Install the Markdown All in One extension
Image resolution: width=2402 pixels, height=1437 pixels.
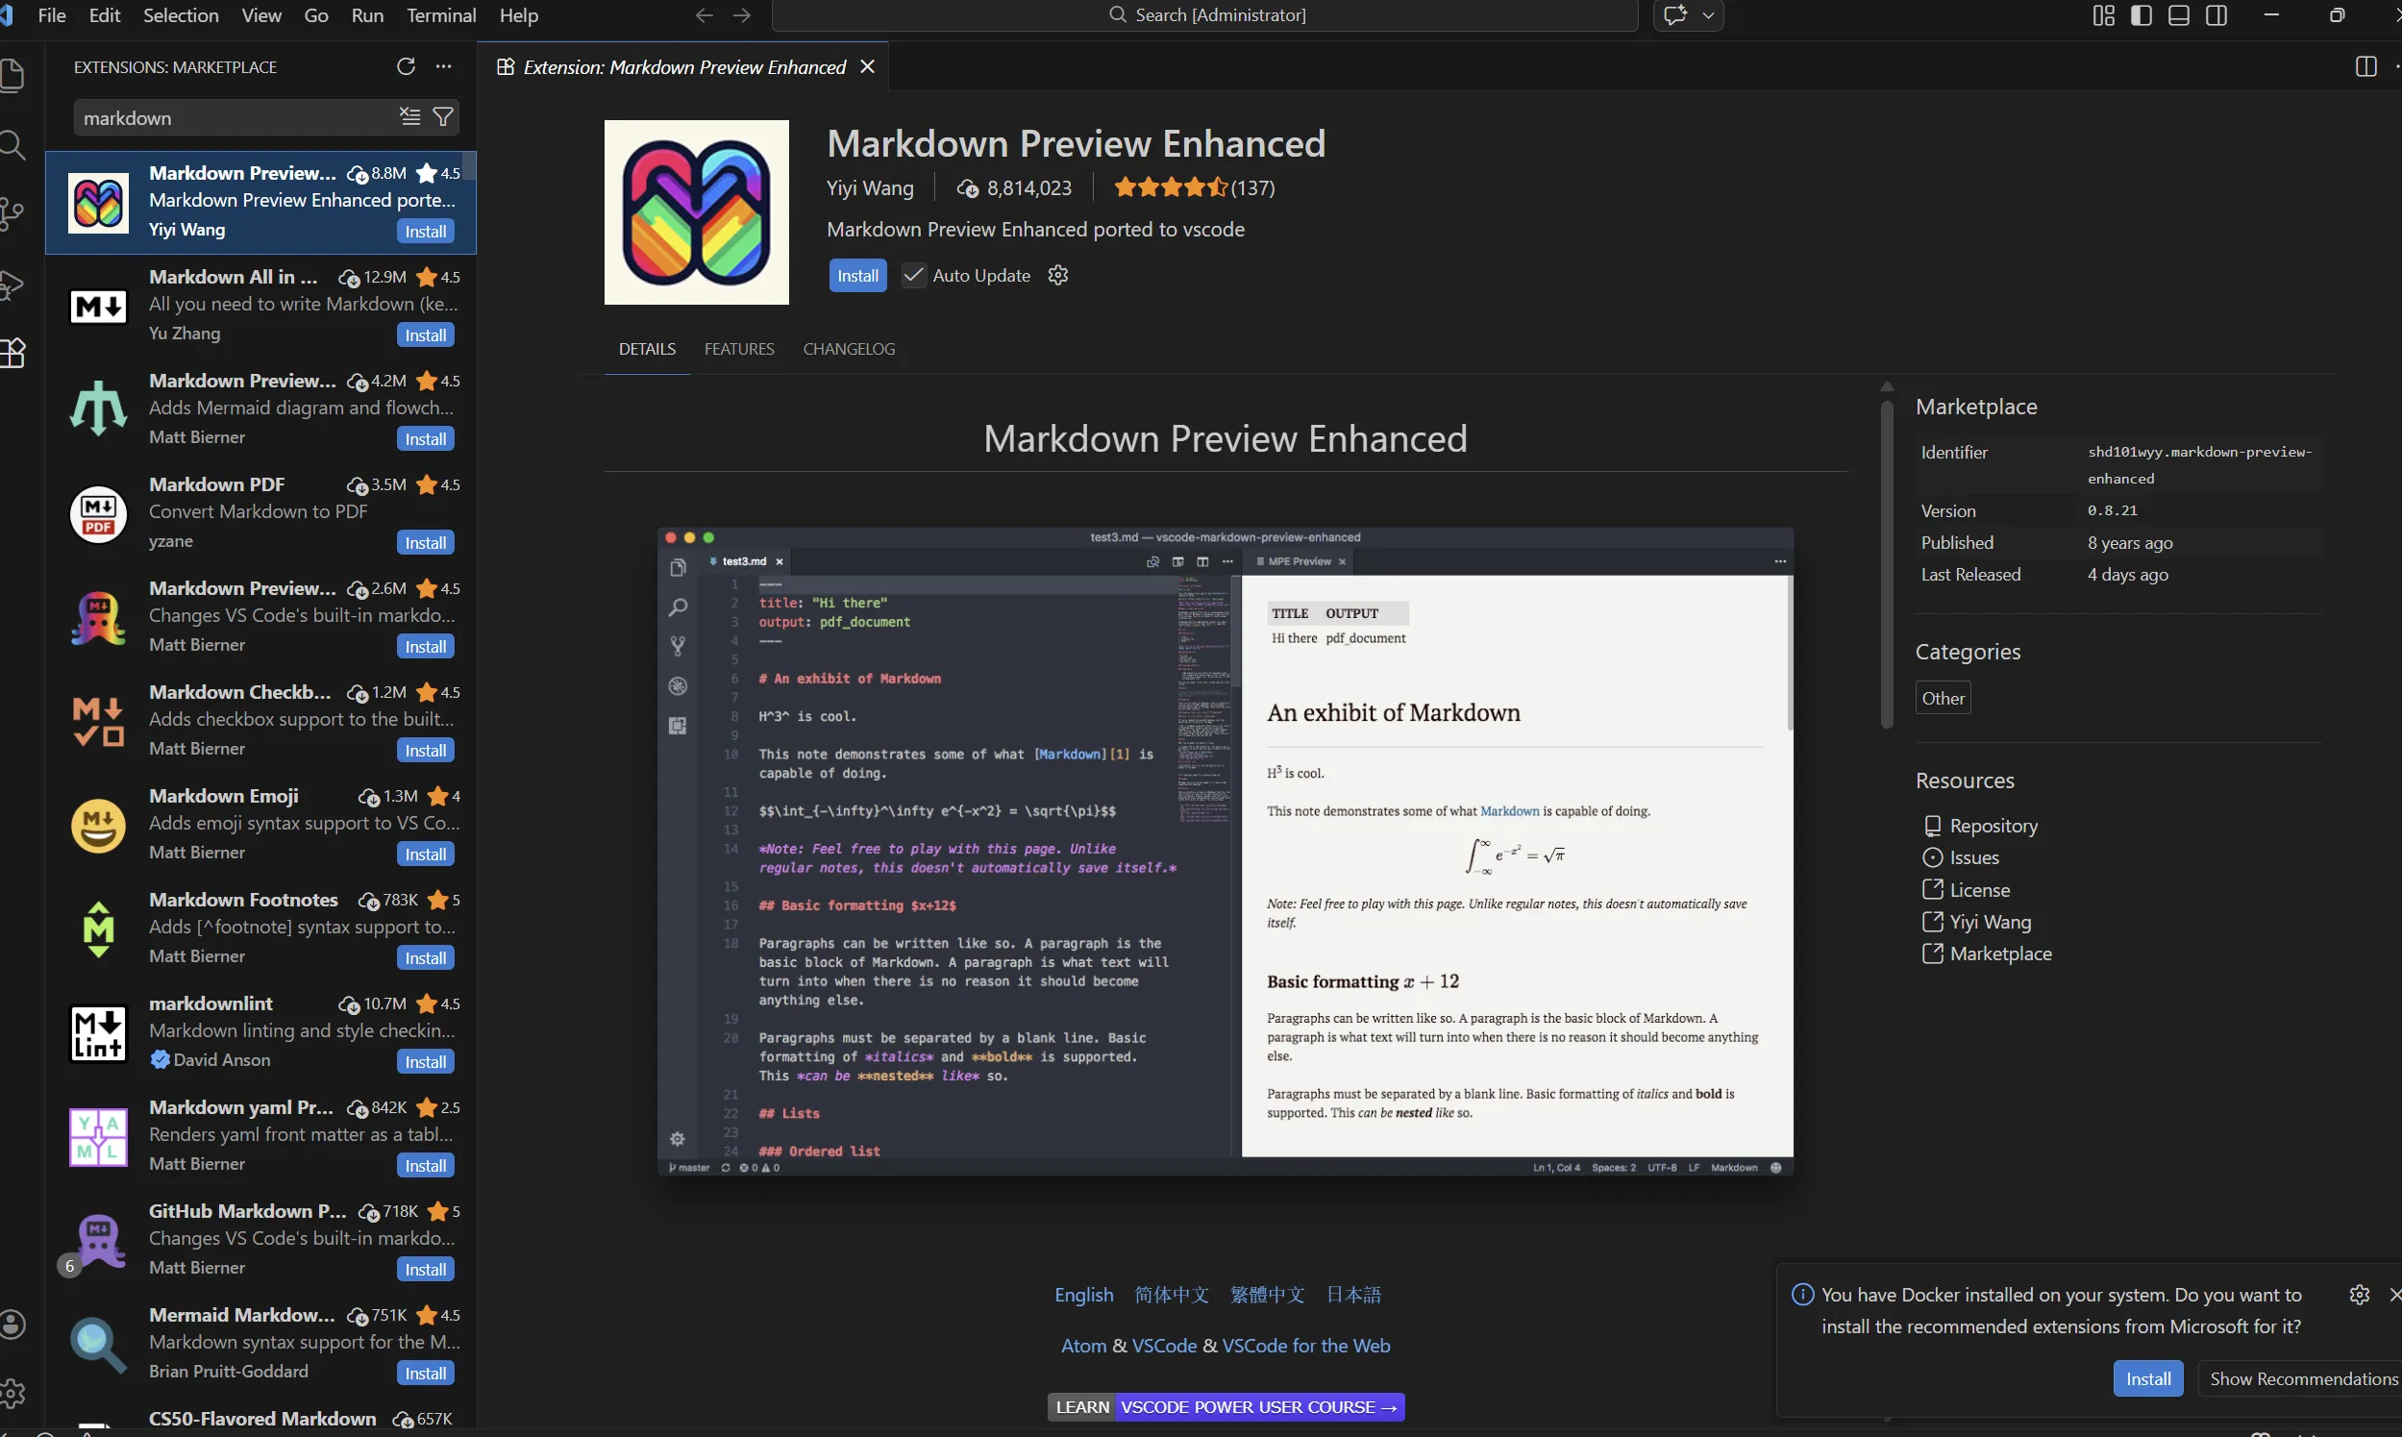(425, 334)
